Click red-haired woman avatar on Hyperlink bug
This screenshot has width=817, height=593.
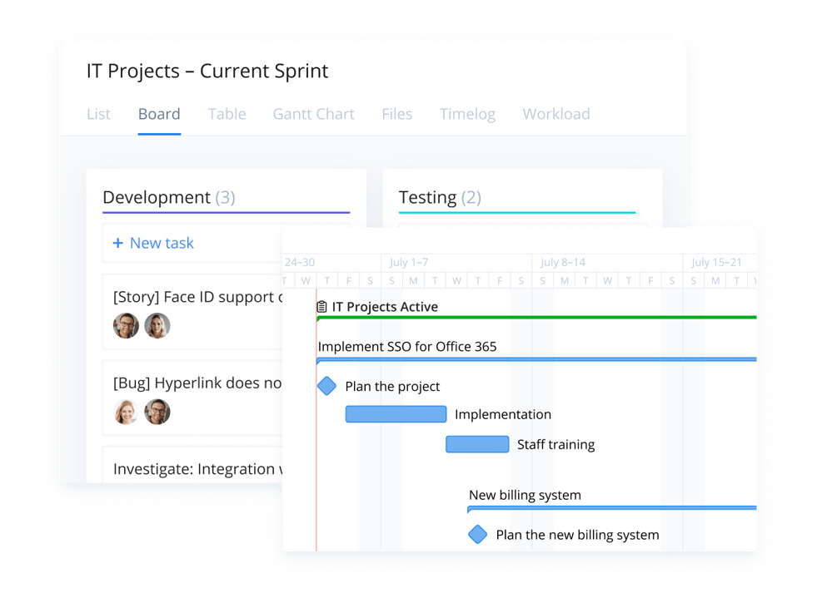126,412
